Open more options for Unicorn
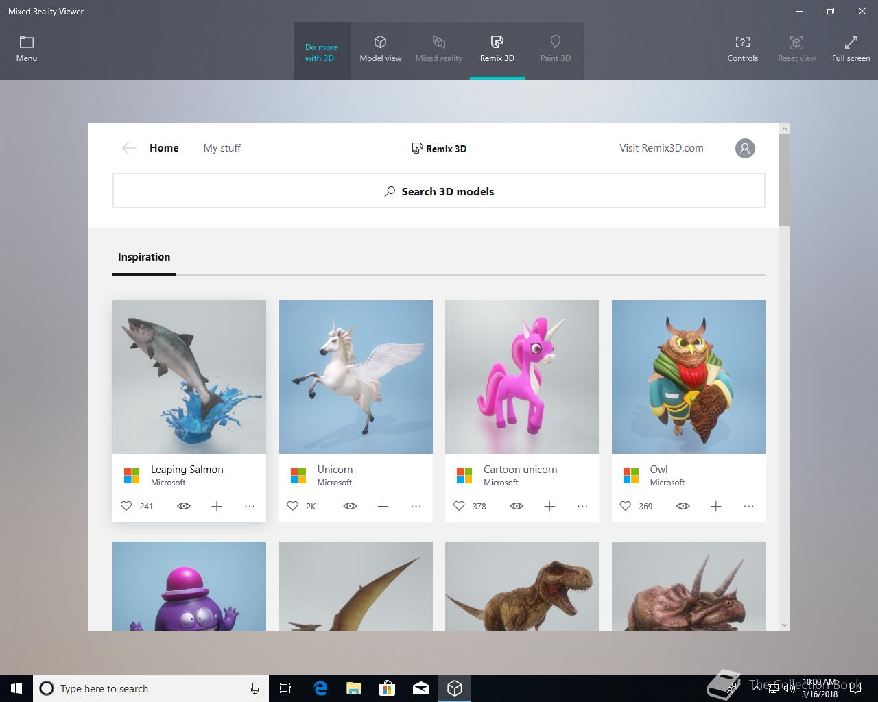The image size is (878, 702). (x=416, y=506)
